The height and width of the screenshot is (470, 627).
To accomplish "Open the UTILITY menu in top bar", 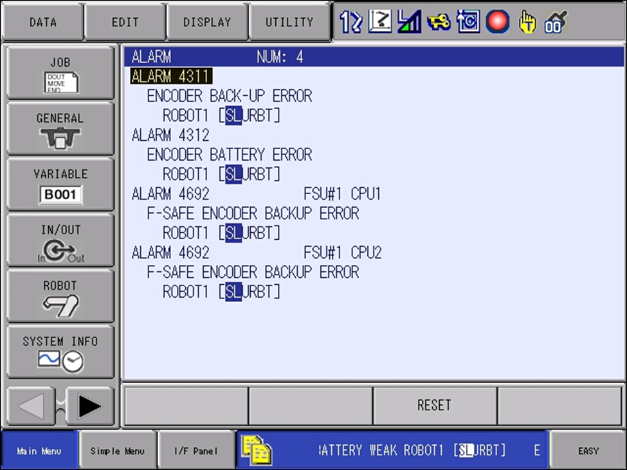I will (289, 22).
